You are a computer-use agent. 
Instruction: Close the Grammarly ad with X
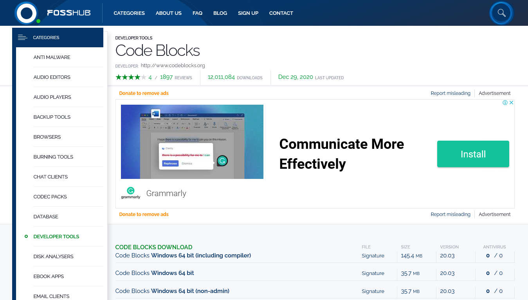tap(511, 103)
